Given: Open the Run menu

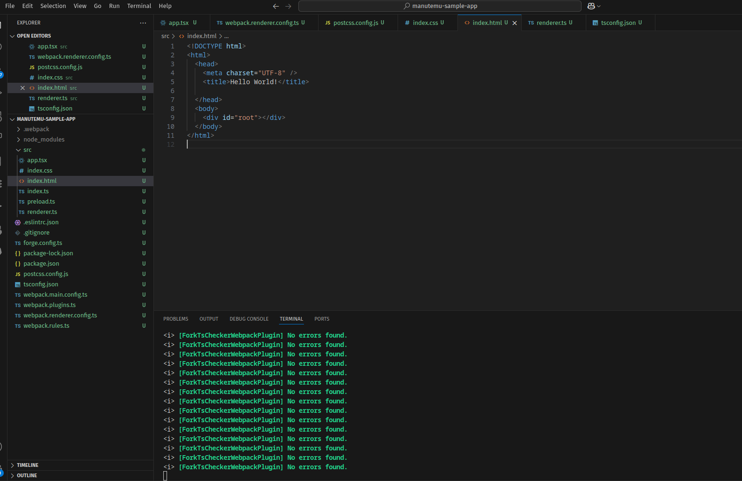Looking at the screenshot, I should [114, 6].
